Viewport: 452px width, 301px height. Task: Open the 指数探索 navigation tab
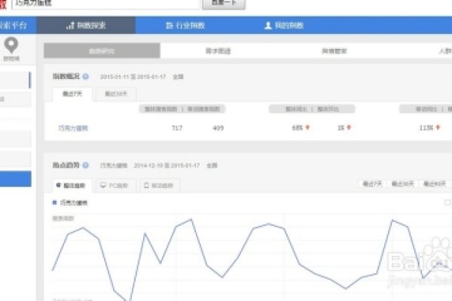click(86, 26)
